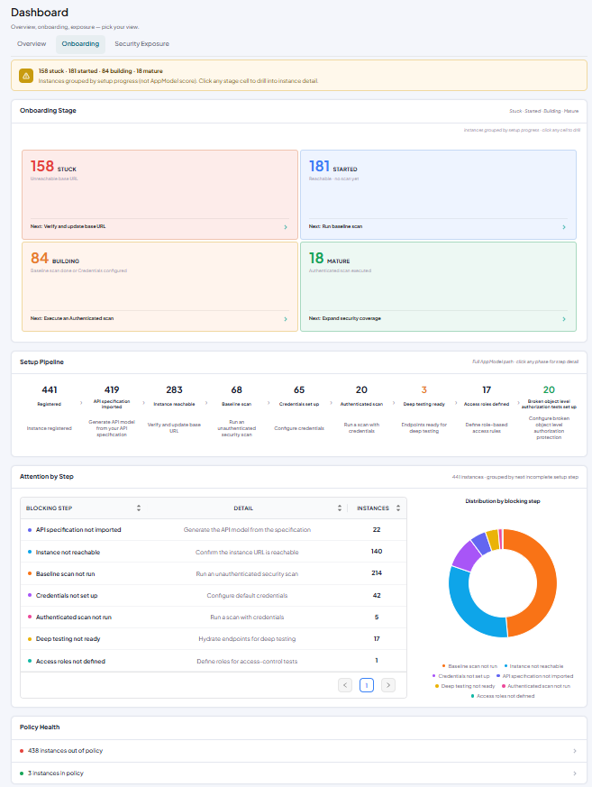Sort by Detail column arrows
592x787 pixels.
tap(340, 508)
